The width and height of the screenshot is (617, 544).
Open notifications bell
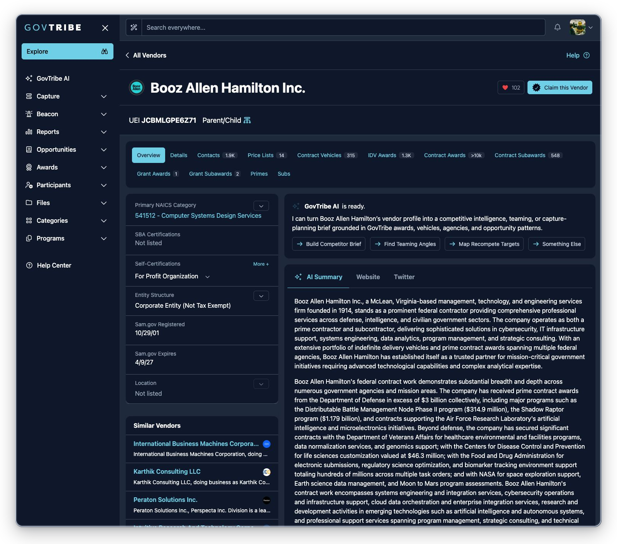(557, 27)
